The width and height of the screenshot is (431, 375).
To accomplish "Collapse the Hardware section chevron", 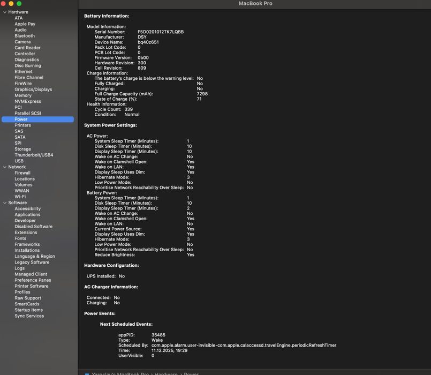I will (x=5, y=12).
